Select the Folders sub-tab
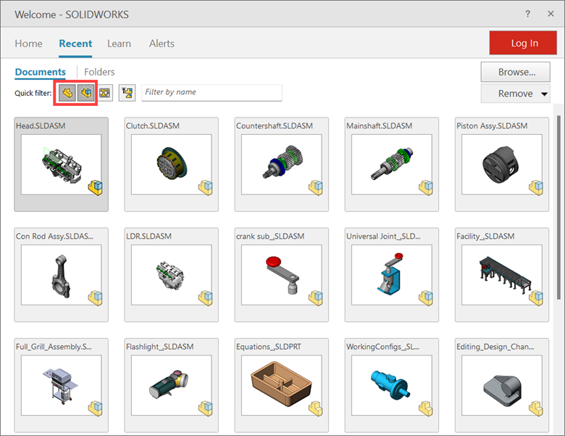Viewport: 565px width, 436px height. pos(99,72)
